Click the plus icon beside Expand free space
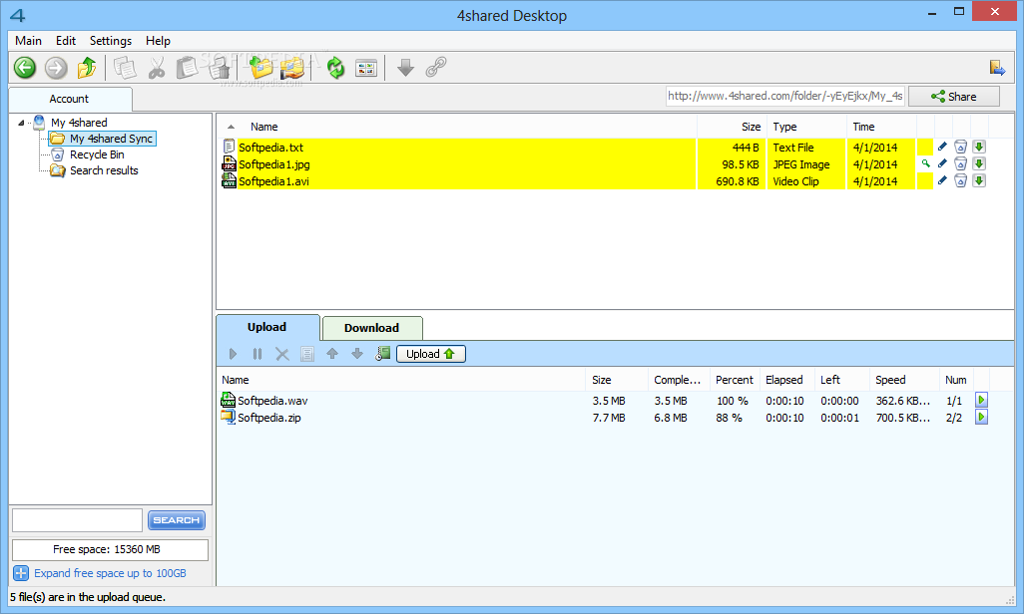Screen dimensions: 1024x614 pos(21,573)
